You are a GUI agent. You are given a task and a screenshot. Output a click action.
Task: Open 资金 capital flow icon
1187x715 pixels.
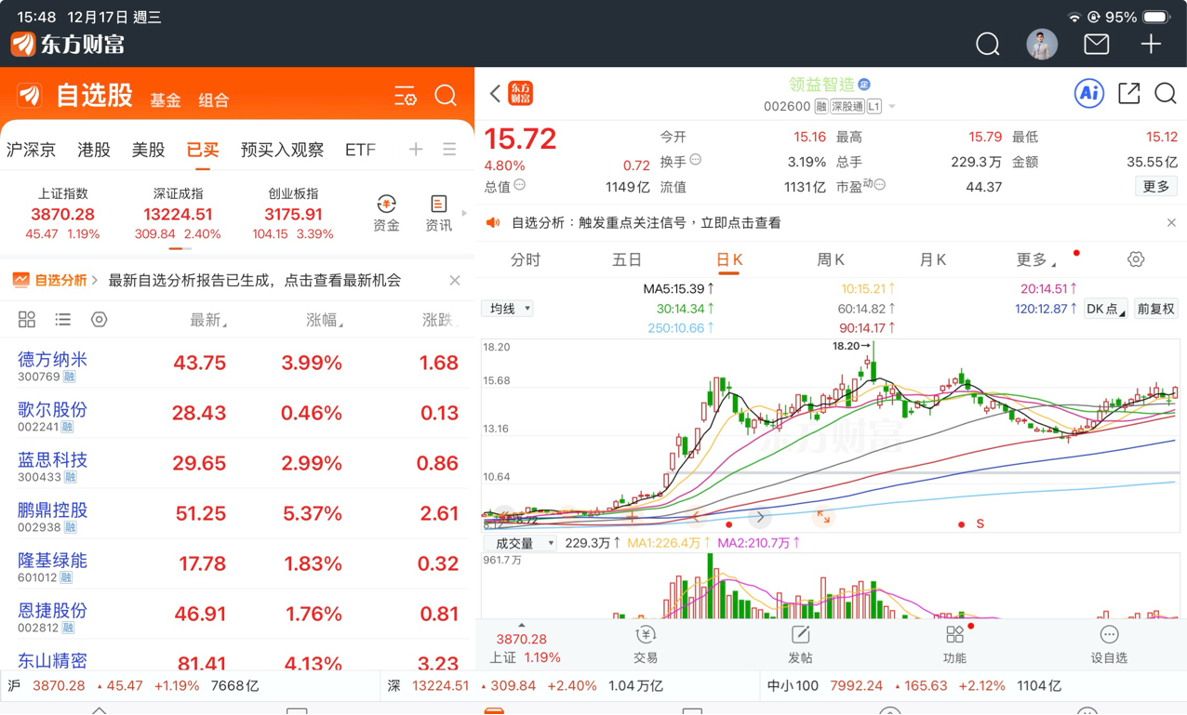coord(386,214)
